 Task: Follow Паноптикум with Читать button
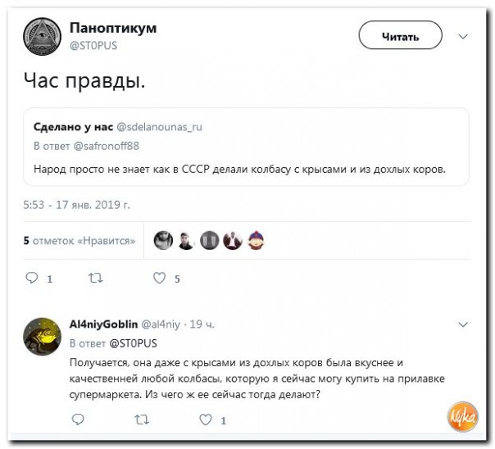400,35
